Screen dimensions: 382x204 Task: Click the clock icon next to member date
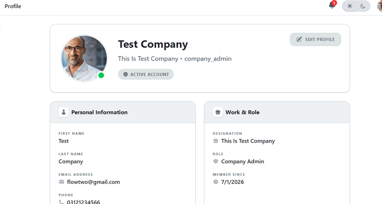pos(215,182)
